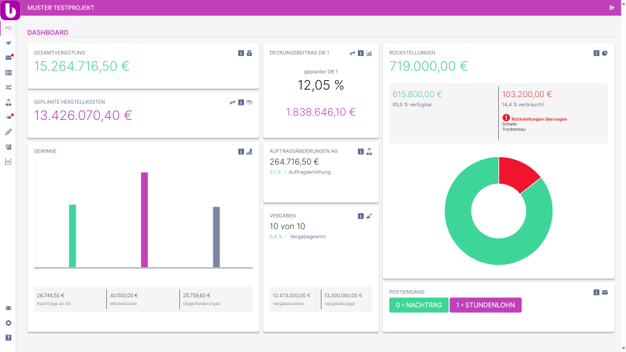The height and width of the screenshot is (352, 626).
Task: Open the mail icon in left sidebar
Action: click(x=8, y=57)
